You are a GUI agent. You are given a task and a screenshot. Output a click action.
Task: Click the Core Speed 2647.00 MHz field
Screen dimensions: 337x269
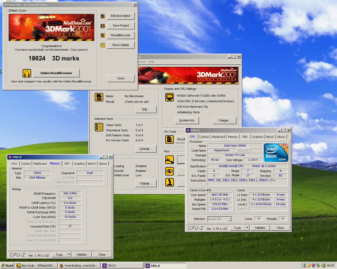[x=220, y=195]
